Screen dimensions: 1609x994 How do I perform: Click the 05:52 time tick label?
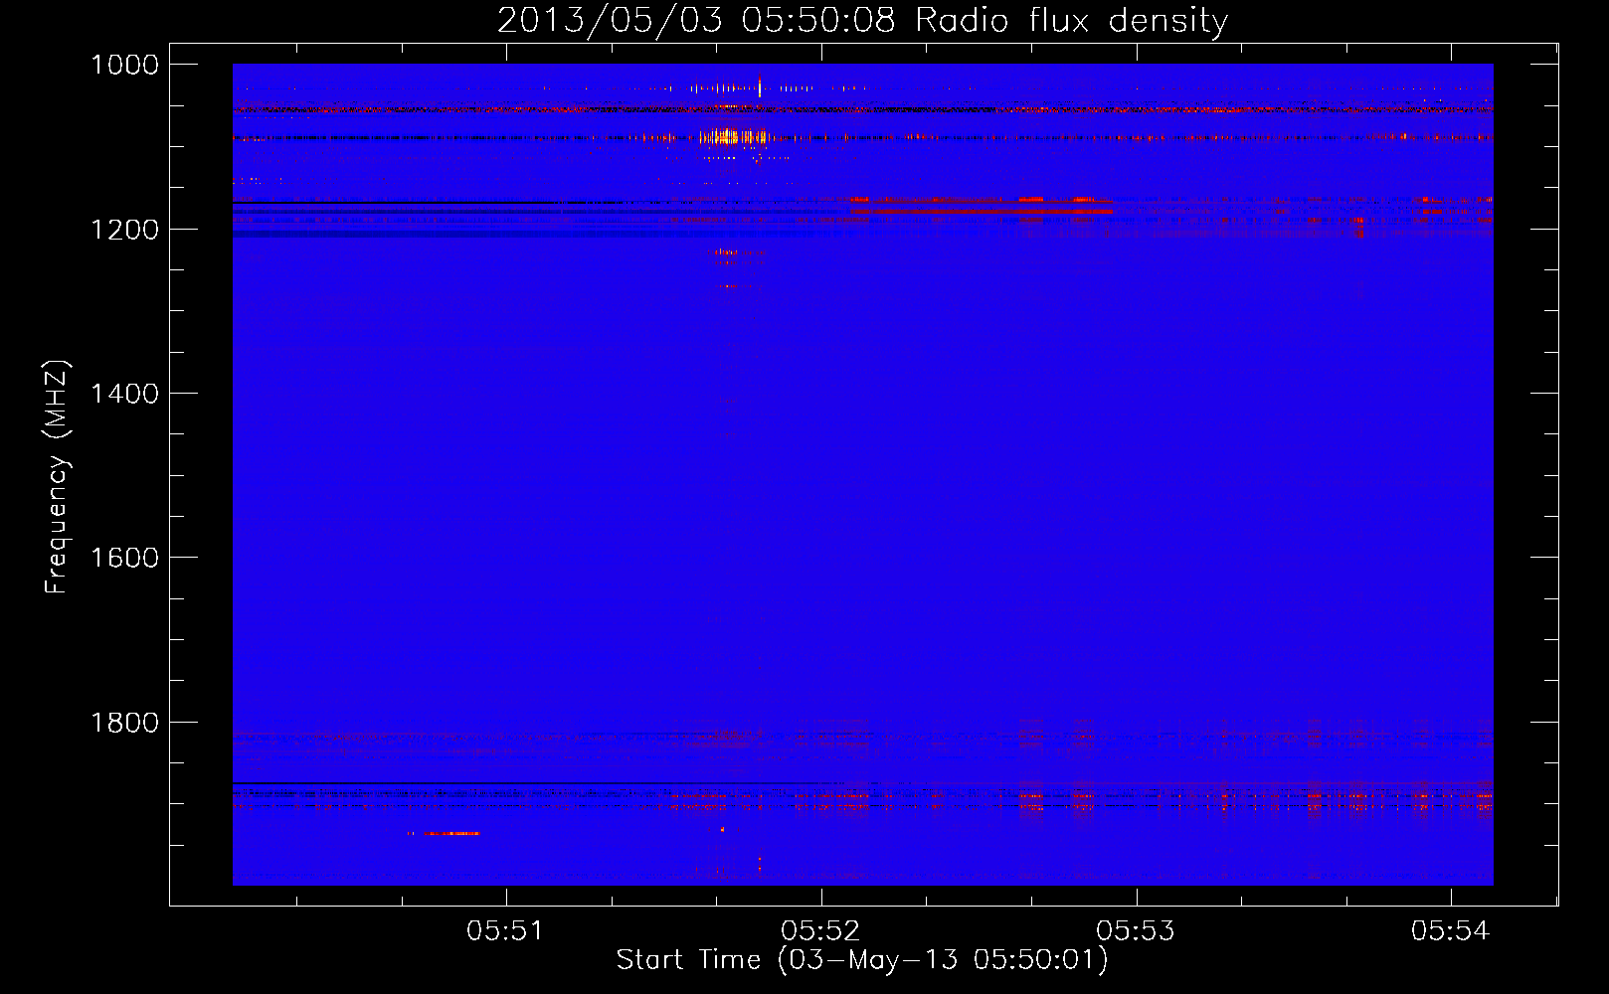[x=820, y=930]
